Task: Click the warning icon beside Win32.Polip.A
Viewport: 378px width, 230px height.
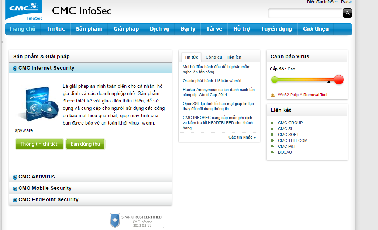Action: (272, 95)
